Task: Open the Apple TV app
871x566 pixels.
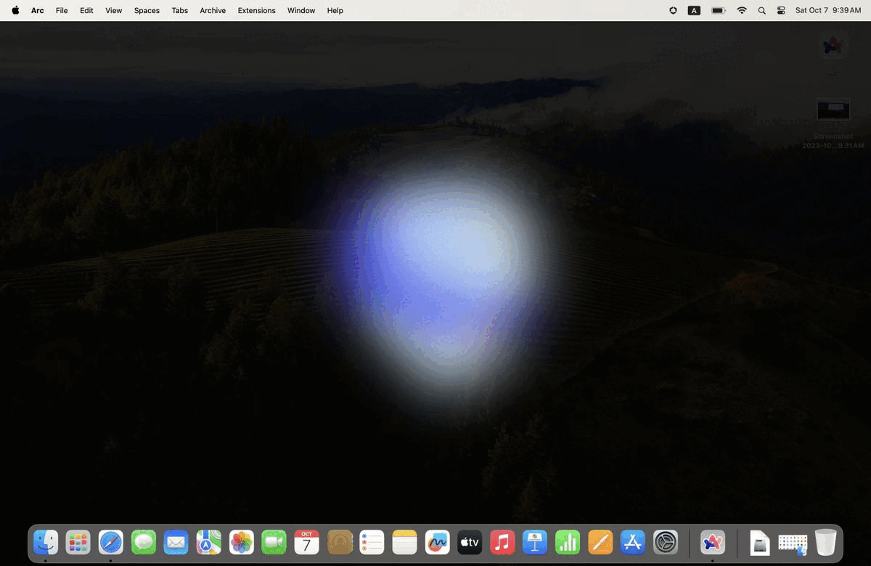Action: (x=470, y=542)
